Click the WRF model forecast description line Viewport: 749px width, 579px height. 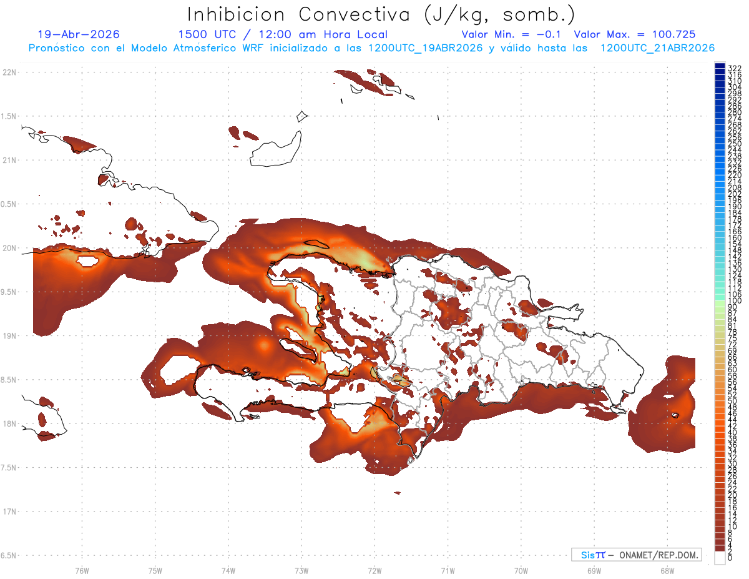[x=371, y=47]
